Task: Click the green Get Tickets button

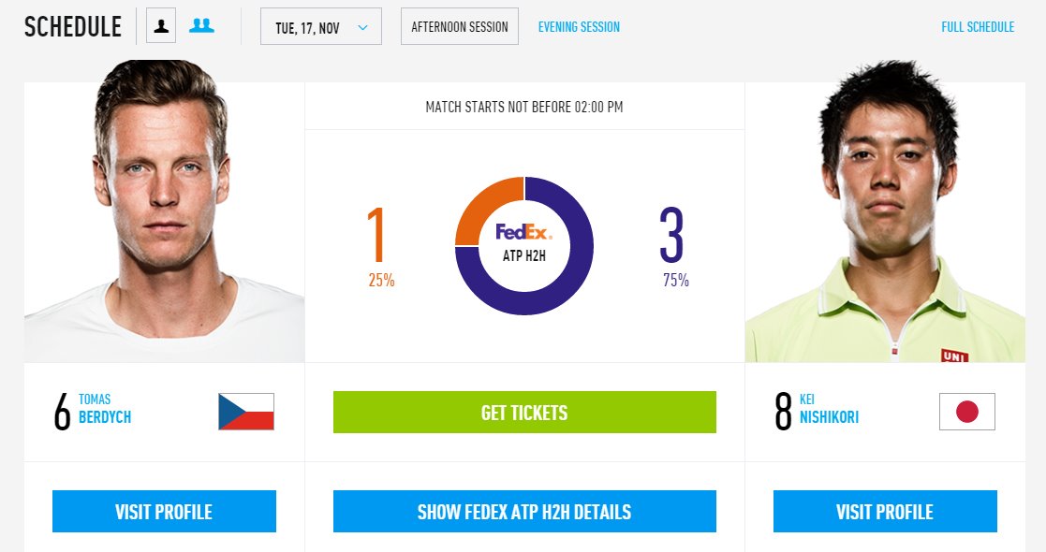Action: 524,412
